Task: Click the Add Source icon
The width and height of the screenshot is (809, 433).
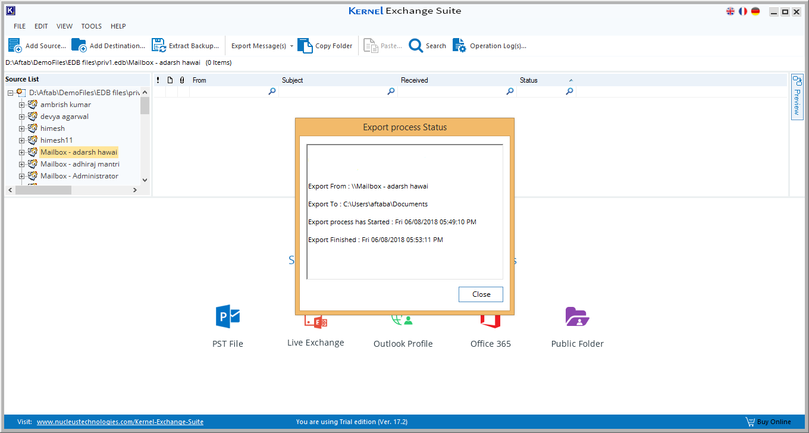Action: (15, 45)
